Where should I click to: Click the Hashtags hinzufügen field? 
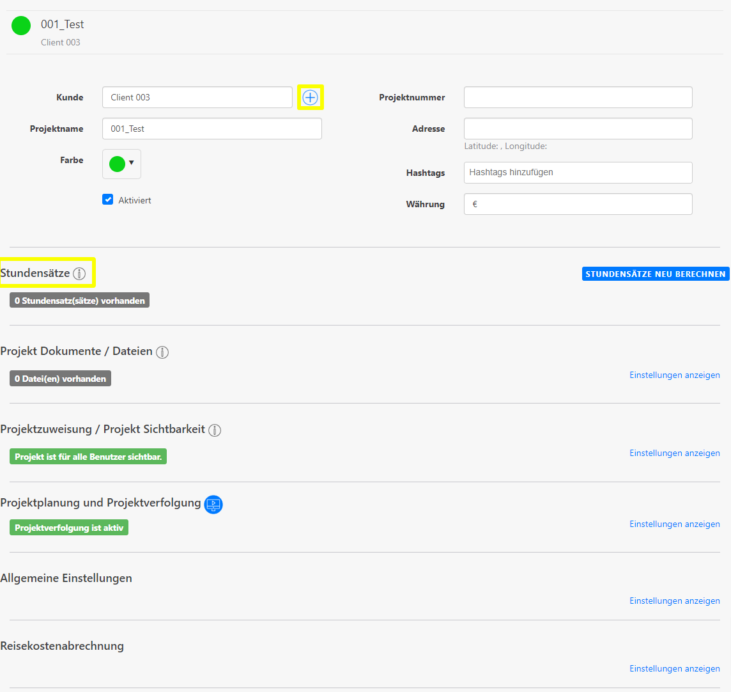(578, 173)
